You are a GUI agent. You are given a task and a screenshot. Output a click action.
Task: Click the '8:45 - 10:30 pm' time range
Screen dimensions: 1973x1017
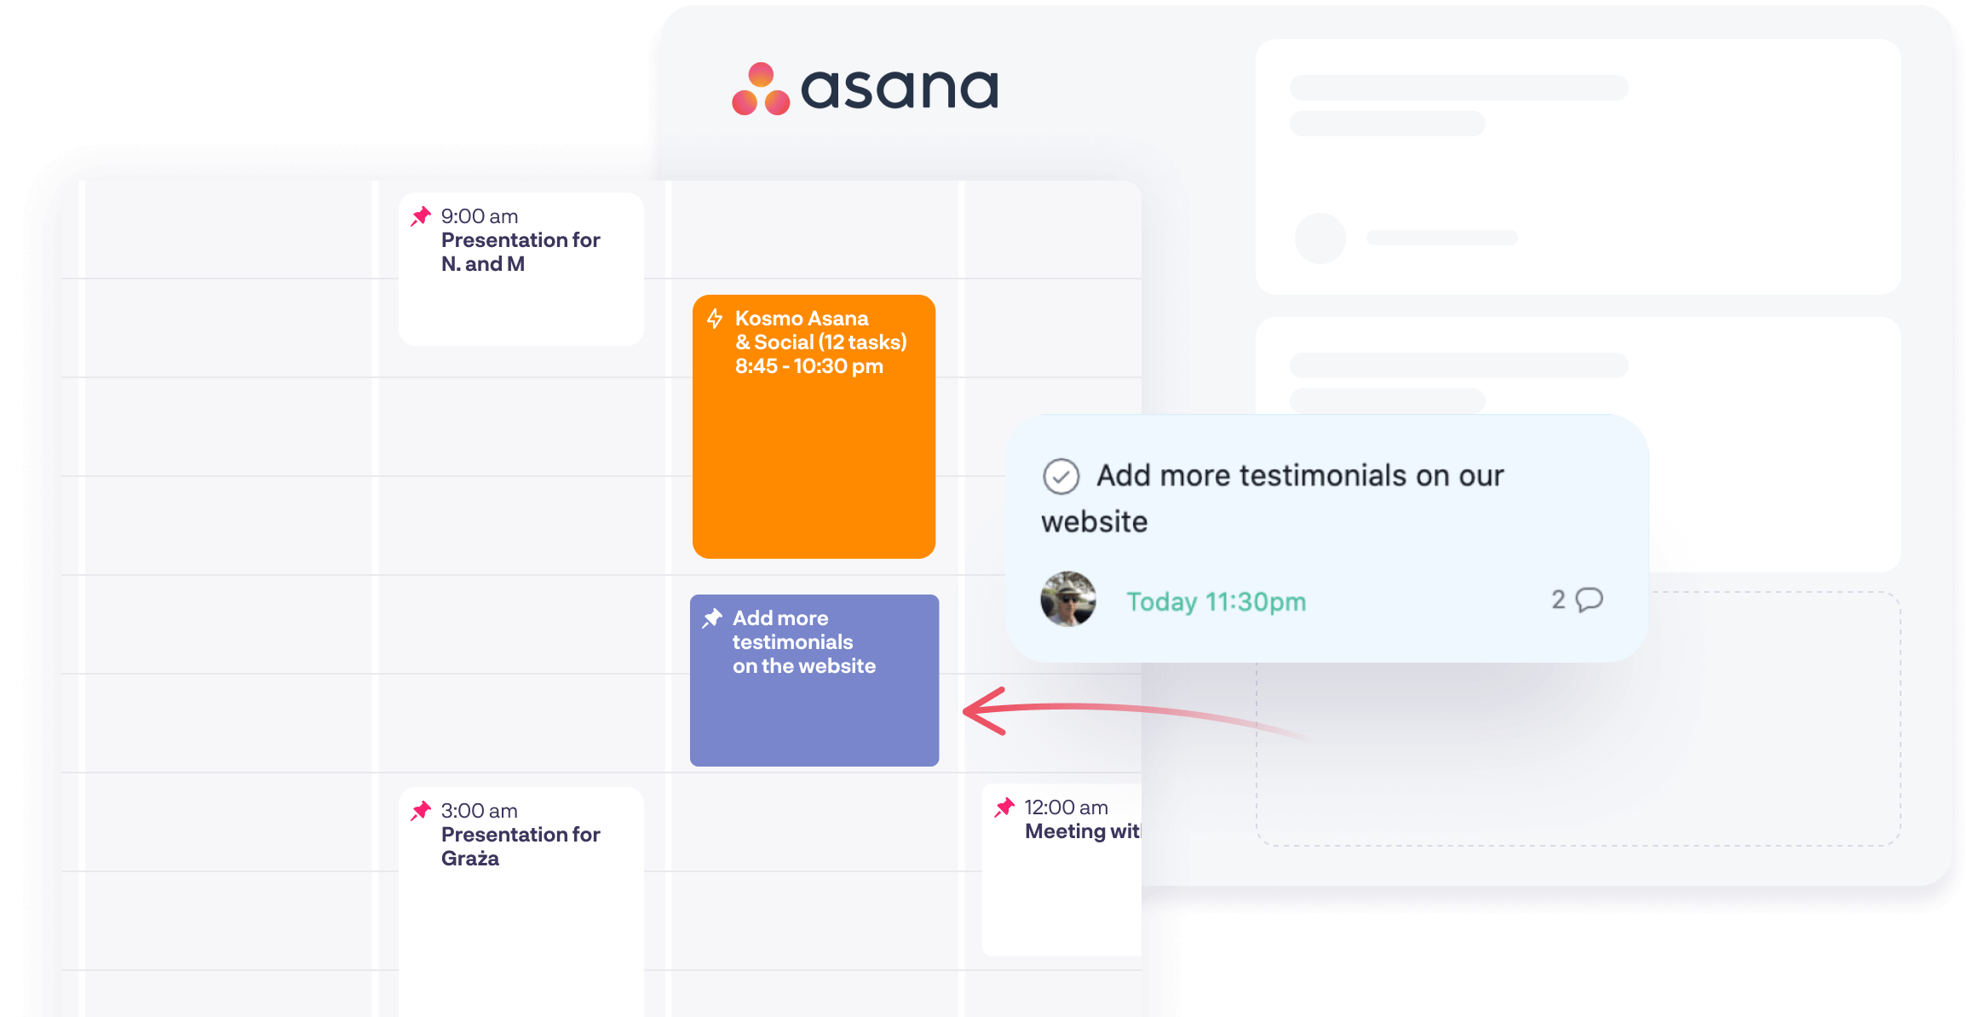coord(809,366)
